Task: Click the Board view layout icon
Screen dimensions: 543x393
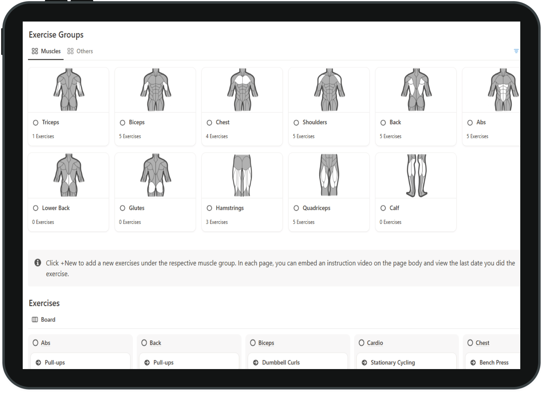Action: point(35,320)
